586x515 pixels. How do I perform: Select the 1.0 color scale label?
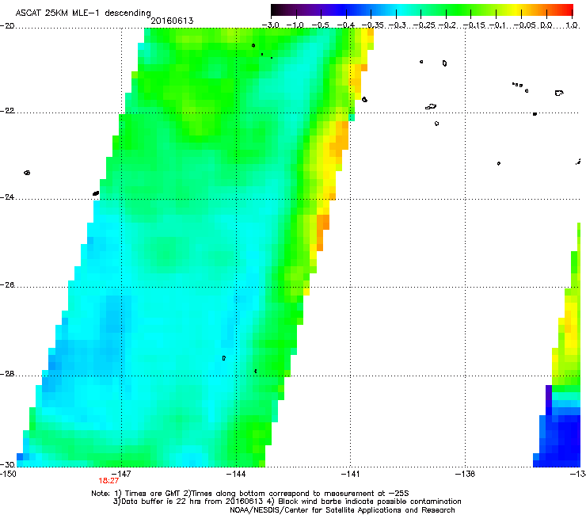click(573, 25)
